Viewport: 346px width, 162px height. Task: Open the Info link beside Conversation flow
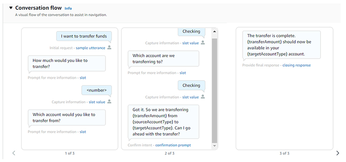coord(68,8)
